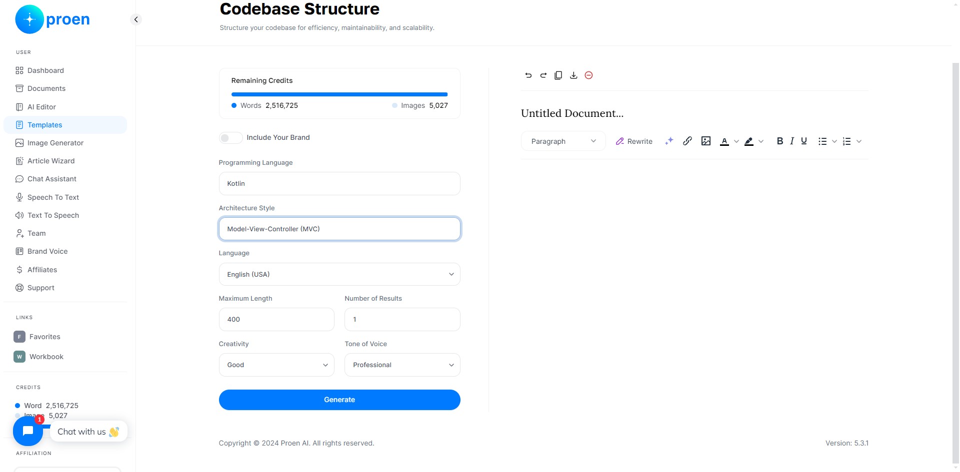The width and height of the screenshot is (960, 472).
Task: Click the Proen logo
Action: 52,19
